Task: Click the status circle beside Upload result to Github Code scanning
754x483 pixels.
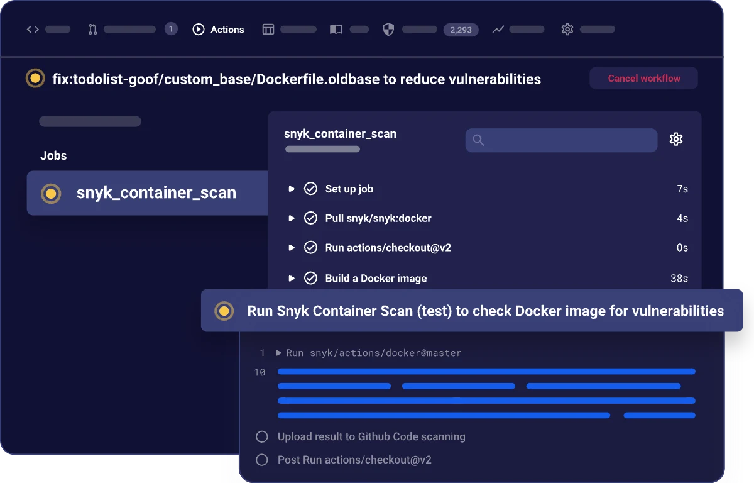Action: [x=261, y=436]
